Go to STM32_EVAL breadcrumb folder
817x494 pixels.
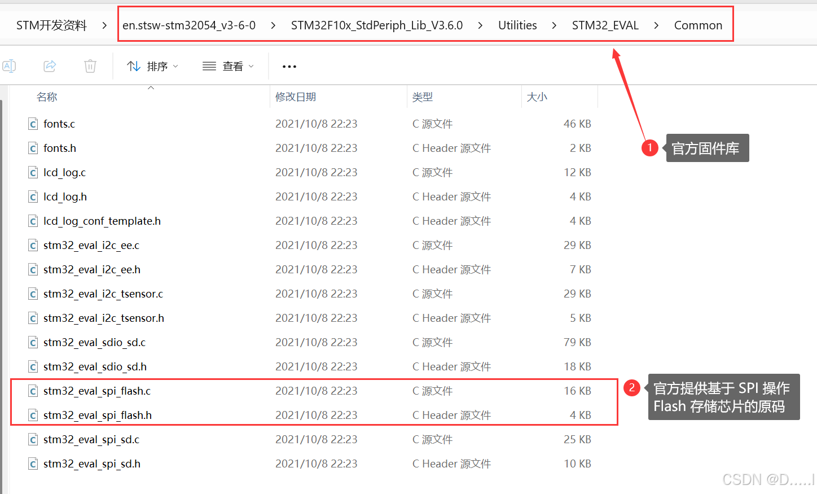coord(605,25)
